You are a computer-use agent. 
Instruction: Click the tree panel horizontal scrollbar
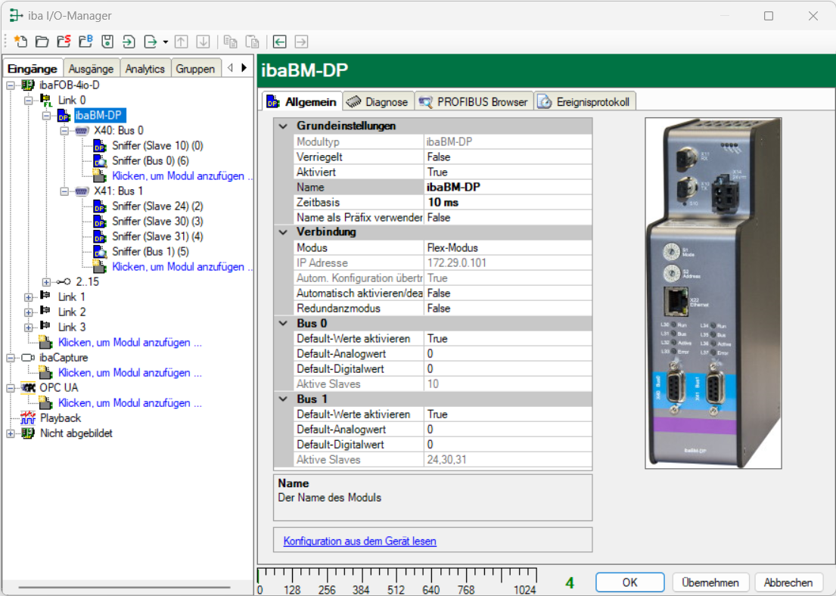click(x=125, y=587)
